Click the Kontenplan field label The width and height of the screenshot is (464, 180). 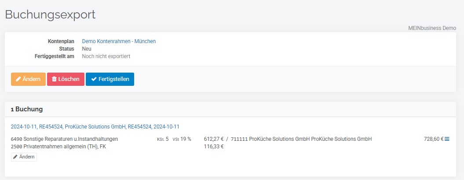(61, 41)
